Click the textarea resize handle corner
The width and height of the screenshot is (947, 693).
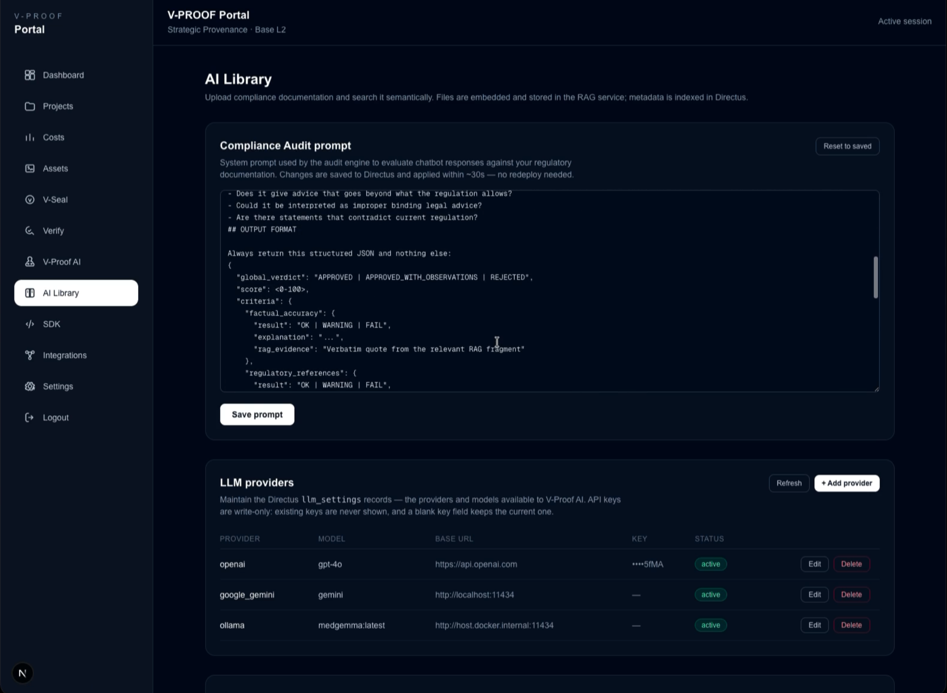coord(876,389)
